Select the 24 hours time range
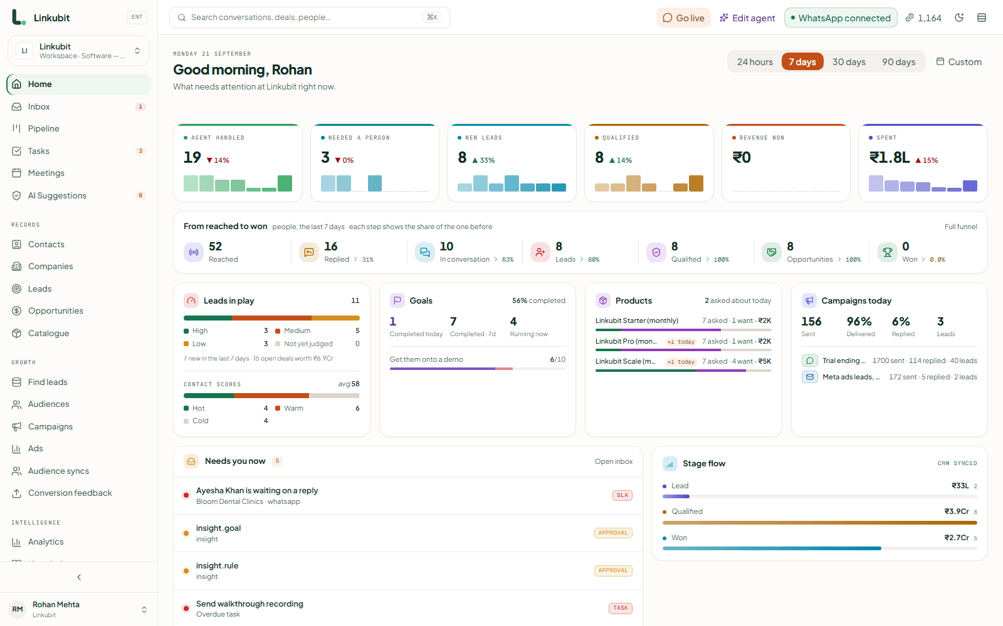Screen dimensions: 1003x626 point(755,62)
